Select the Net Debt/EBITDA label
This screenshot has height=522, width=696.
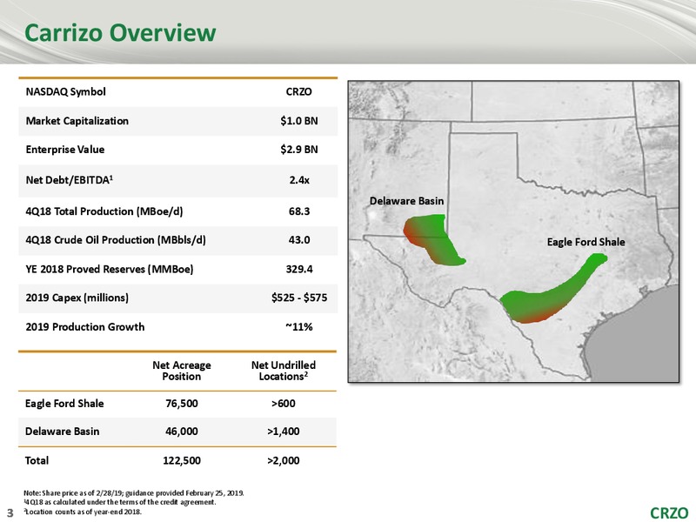(70, 180)
